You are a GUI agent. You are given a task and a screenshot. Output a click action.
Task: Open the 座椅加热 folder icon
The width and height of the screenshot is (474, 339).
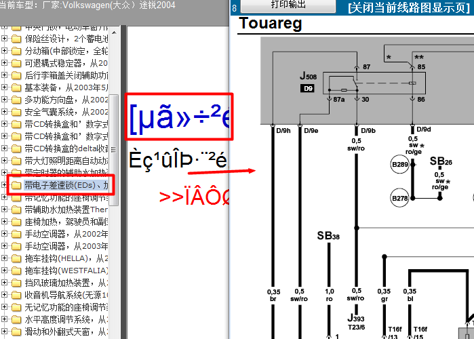(x=16, y=222)
